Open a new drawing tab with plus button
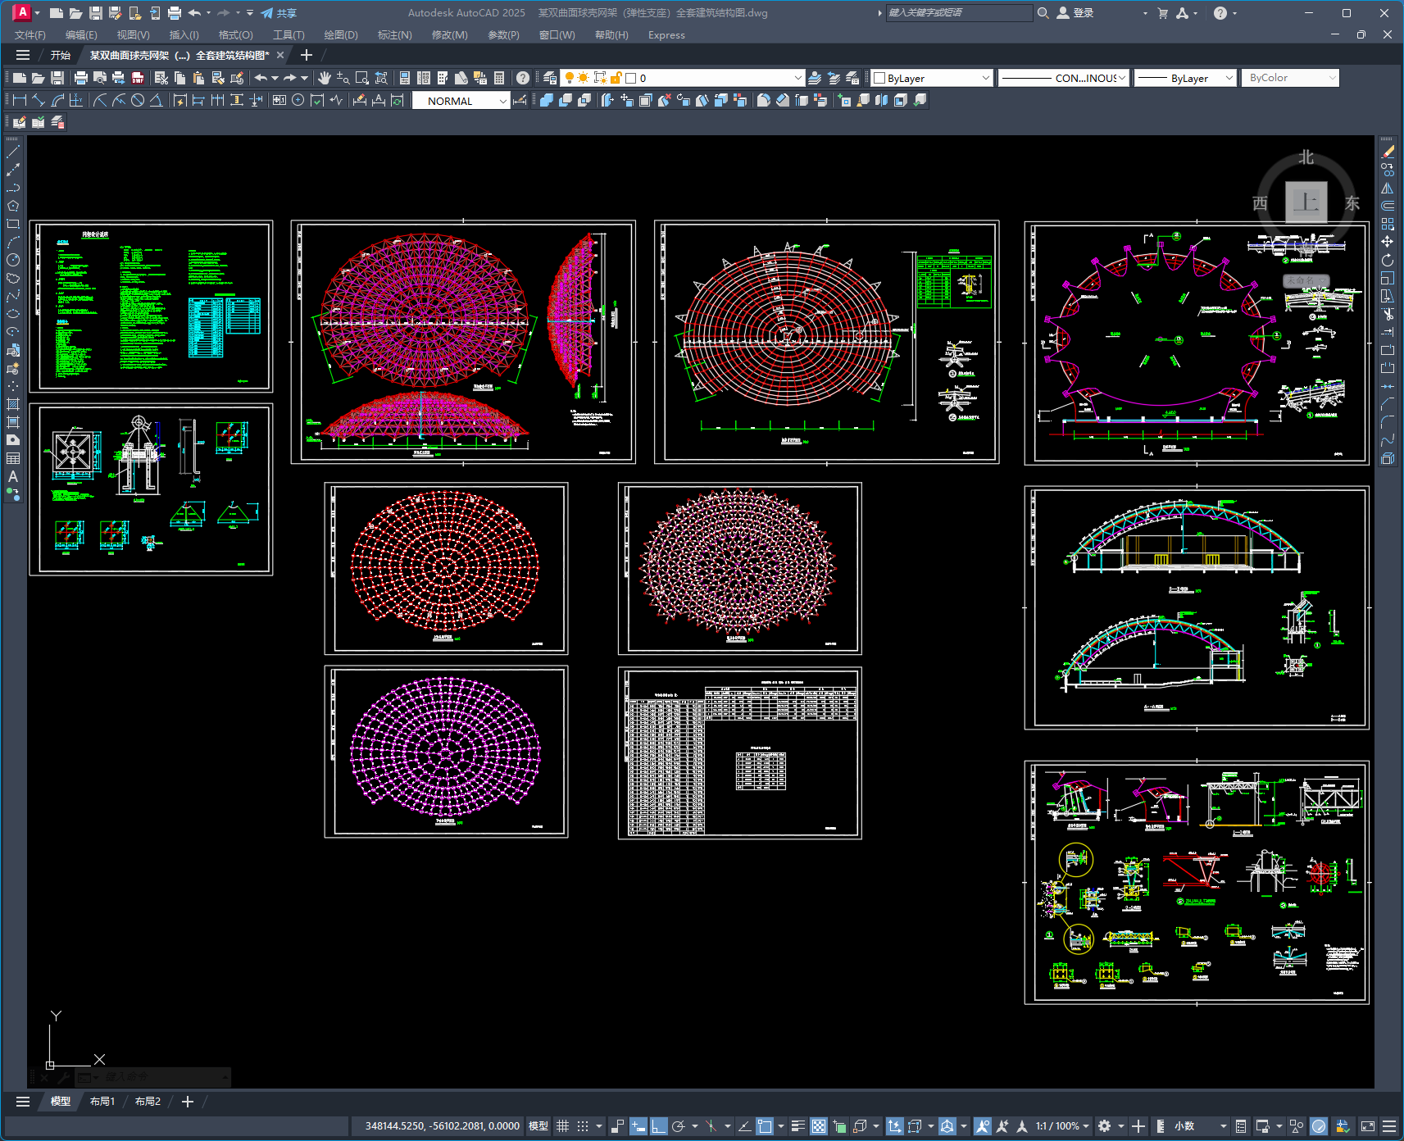Image resolution: width=1404 pixels, height=1141 pixels. pos(307,55)
